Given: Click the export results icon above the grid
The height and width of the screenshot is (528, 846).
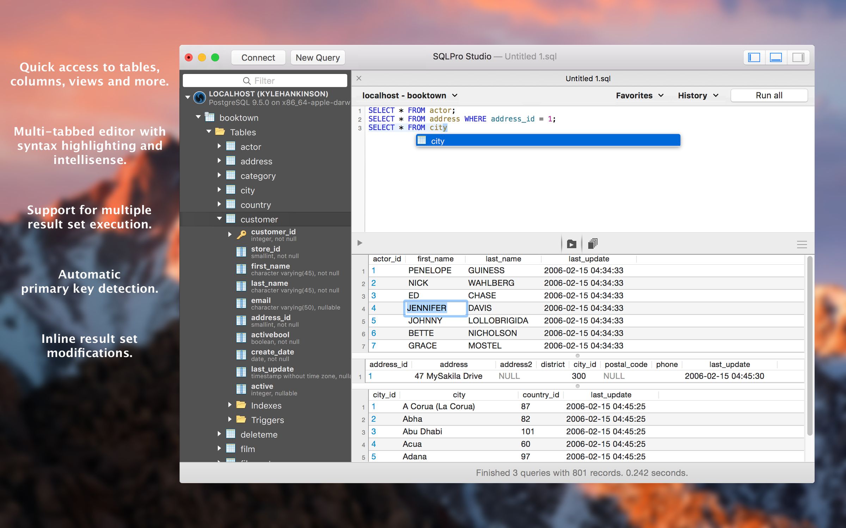Looking at the screenshot, I should click(571, 244).
